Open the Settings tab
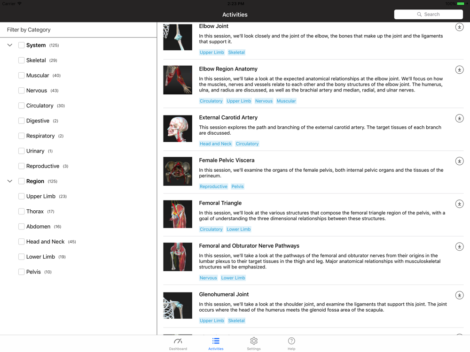The image size is (470, 352). [254, 344]
